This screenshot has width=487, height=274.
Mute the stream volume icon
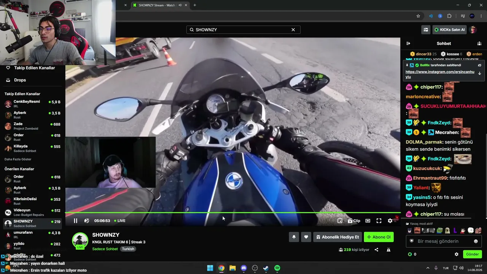[87, 221]
